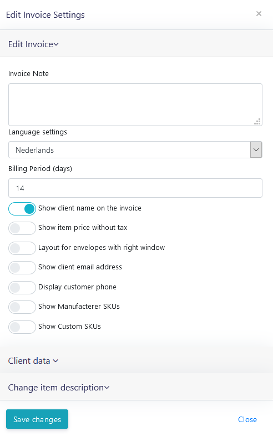
Task: Click chevron icon after Change item description
Action: click(x=107, y=388)
